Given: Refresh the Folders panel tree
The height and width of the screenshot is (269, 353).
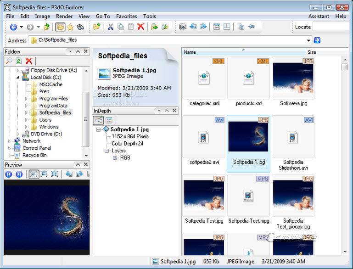Looking at the screenshot, I should tap(19, 61).
